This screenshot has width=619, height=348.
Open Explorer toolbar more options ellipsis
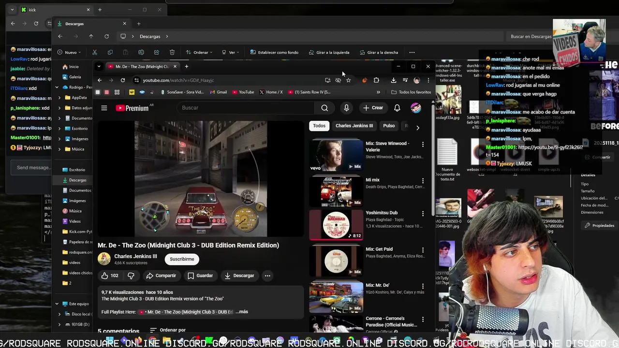tap(412, 52)
